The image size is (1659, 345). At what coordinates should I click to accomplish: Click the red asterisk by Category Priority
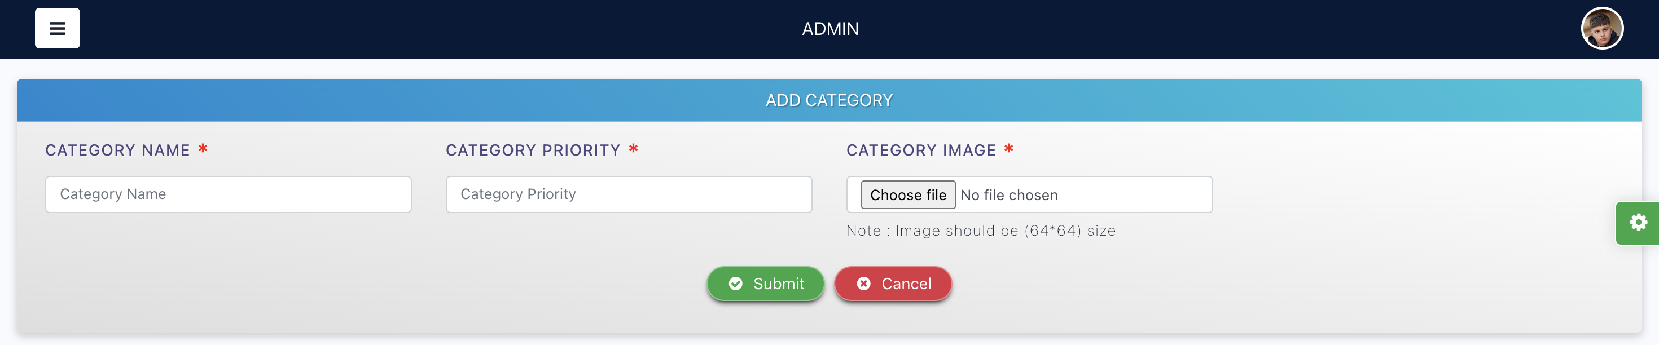click(633, 149)
